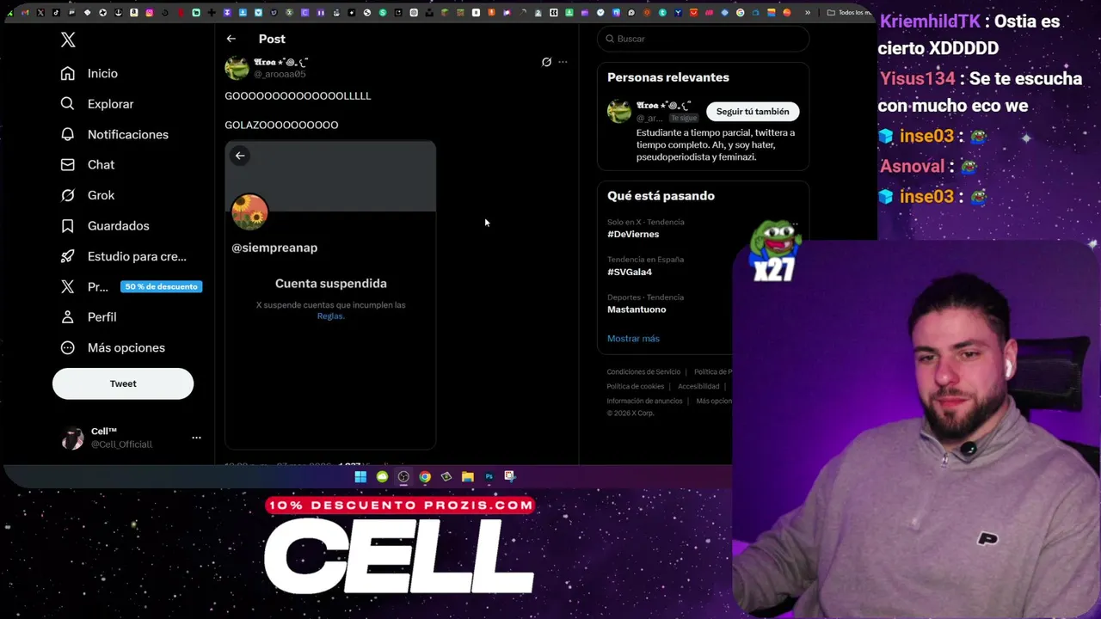Open Accesibilidad footer link
The height and width of the screenshot is (619, 1101).
[698, 387]
